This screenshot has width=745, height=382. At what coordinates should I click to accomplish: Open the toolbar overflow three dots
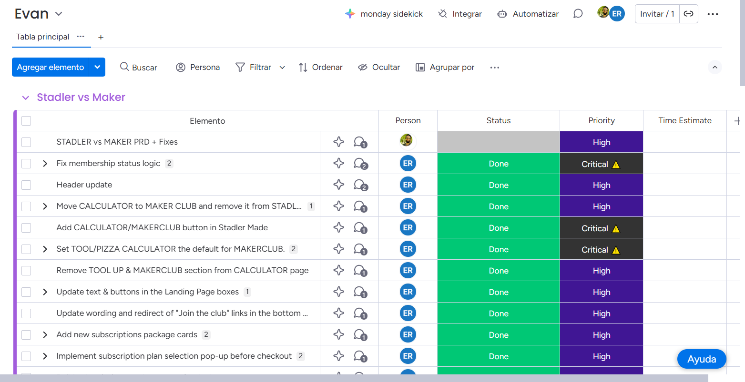coord(495,68)
